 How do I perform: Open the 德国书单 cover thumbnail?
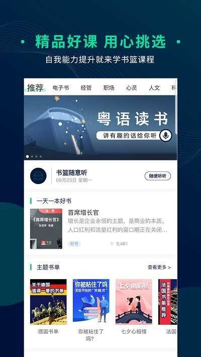click(48, 302)
